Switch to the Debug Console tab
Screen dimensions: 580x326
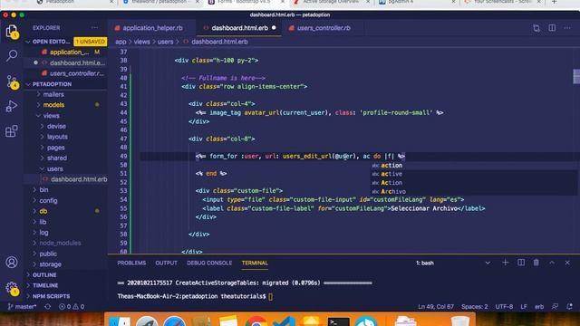pos(209,263)
